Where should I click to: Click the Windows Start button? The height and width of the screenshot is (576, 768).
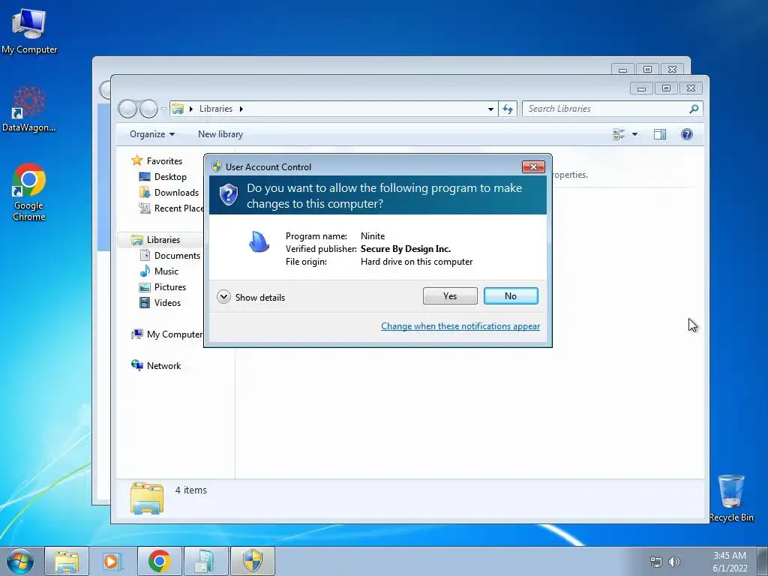pos(20,561)
